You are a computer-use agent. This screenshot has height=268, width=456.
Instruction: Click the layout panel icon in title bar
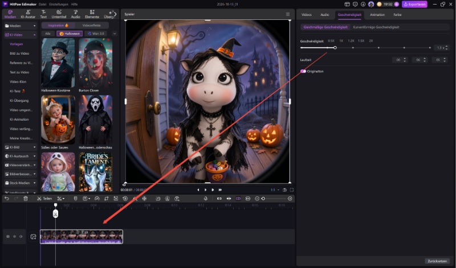coord(347,5)
